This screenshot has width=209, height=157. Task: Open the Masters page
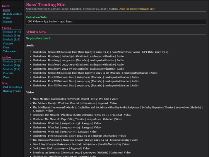(x=8, y=22)
